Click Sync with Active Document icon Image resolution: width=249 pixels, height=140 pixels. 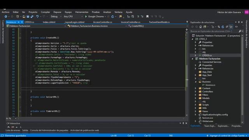(219, 27)
